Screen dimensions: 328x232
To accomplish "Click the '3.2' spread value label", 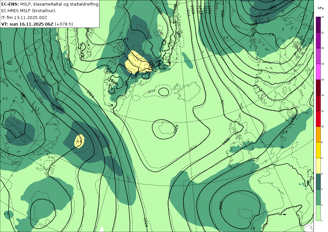I will tap(36, 81).
